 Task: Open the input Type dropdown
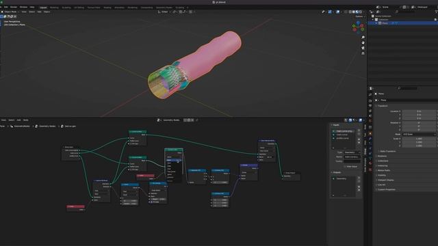point(352,152)
